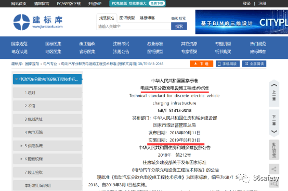This screenshot has width=288, height=191.
Task: Expand chapter 5 供电系统 arrow
Action: (21, 146)
